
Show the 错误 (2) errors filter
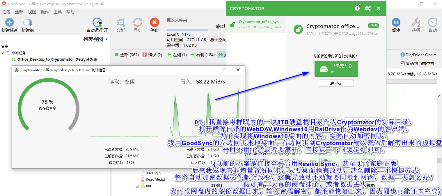[152, 55]
